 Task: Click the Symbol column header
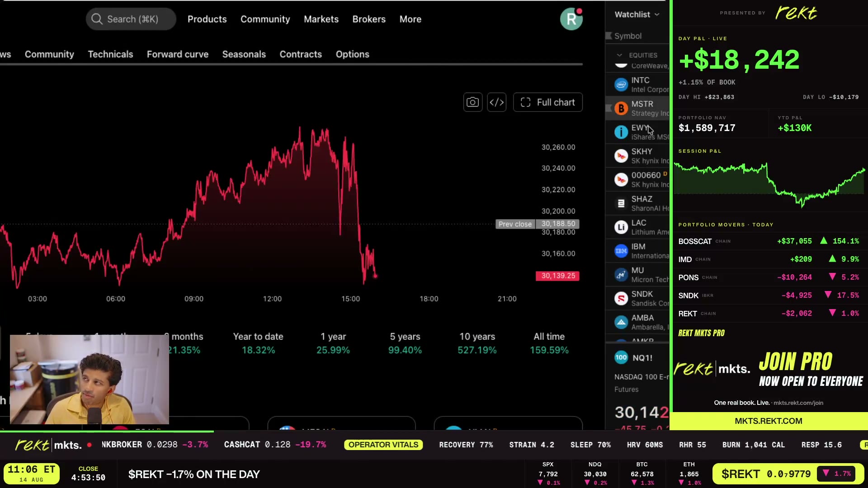(x=628, y=36)
